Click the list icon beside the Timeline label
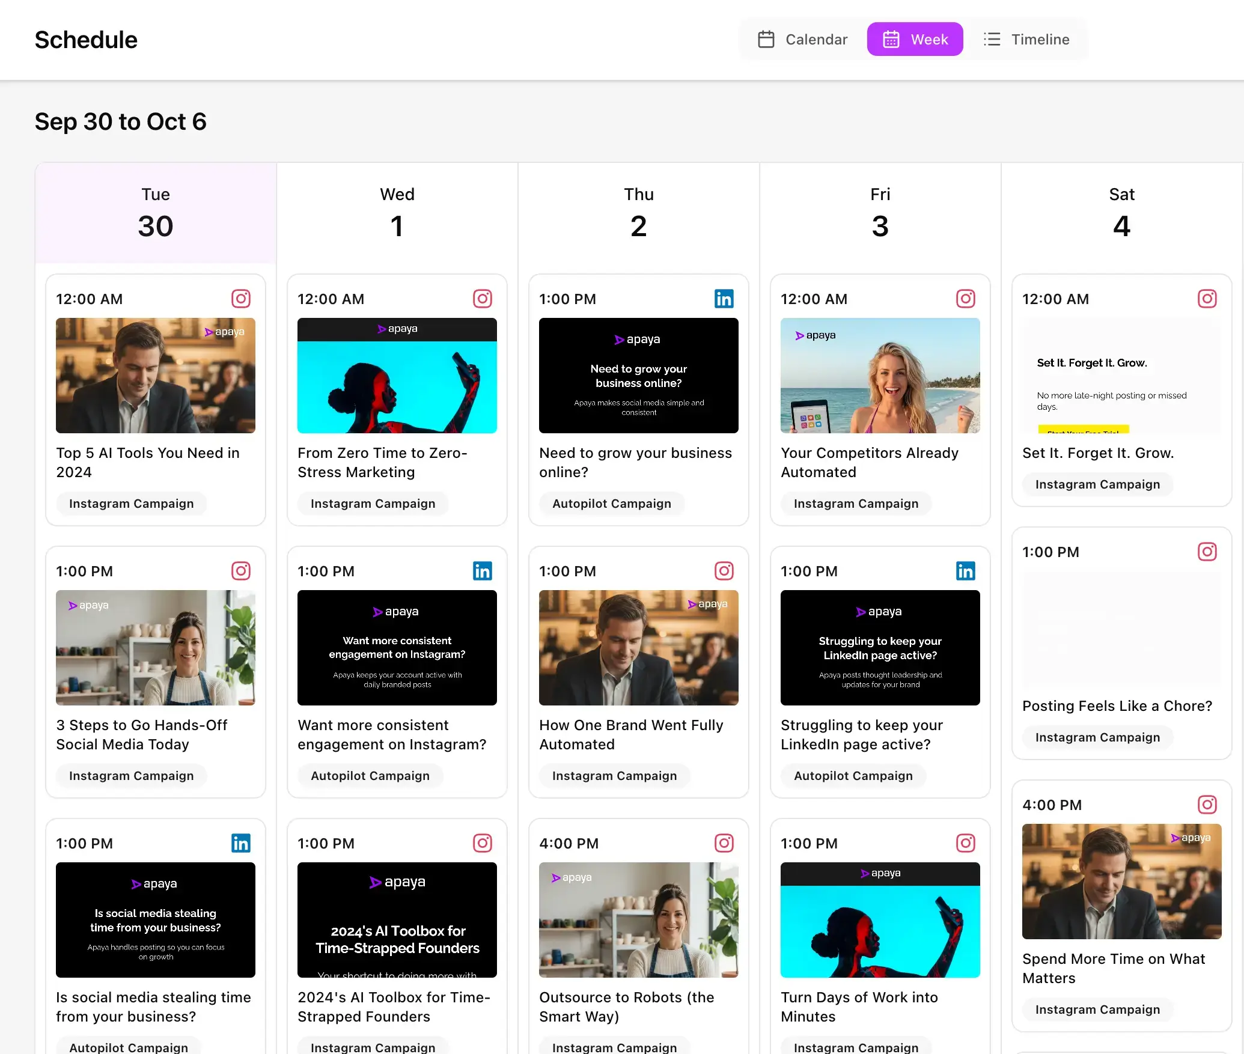1244x1054 pixels. point(992,39)
